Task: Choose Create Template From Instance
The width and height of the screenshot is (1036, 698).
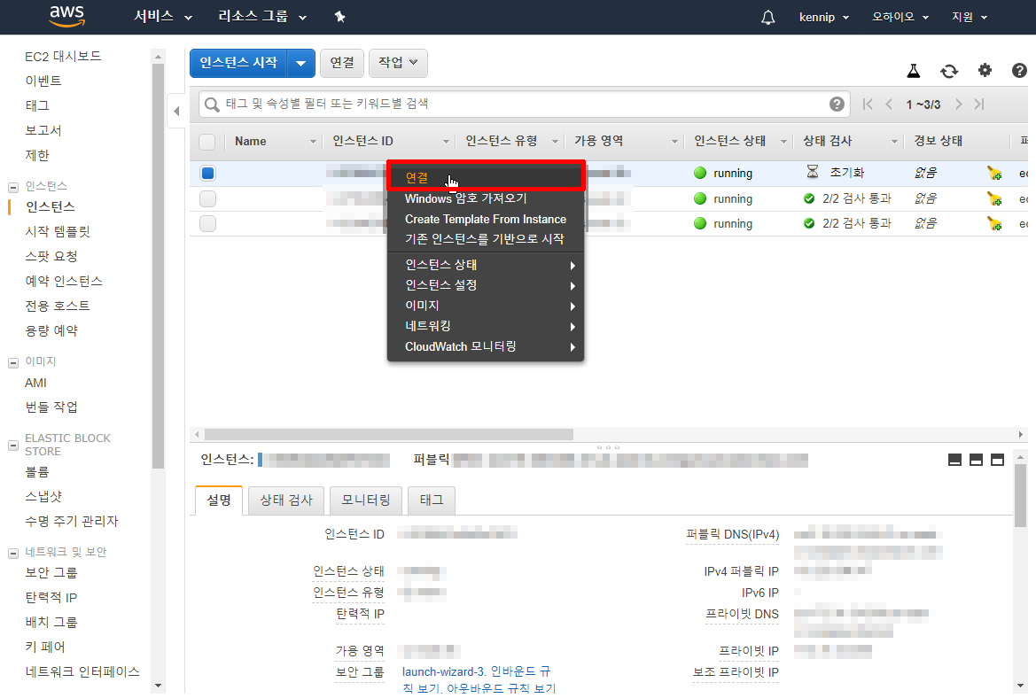Action: click(486, 220)
